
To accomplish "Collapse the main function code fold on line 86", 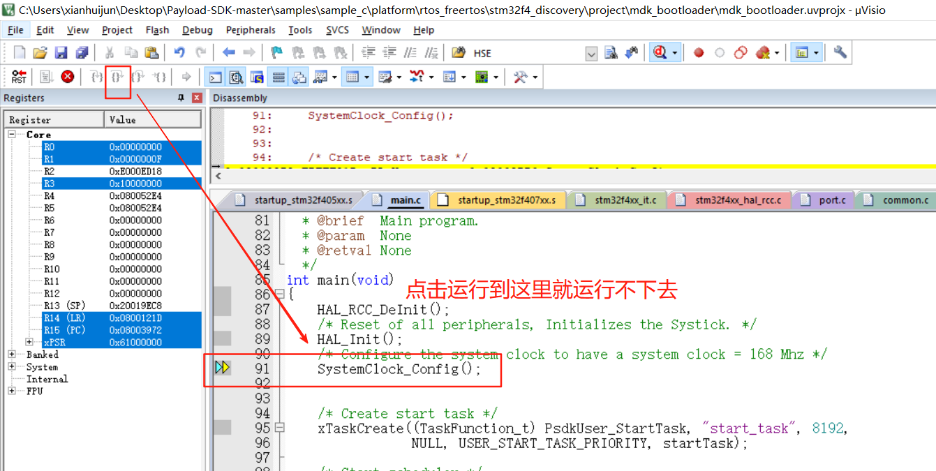I will pos(280,294).
